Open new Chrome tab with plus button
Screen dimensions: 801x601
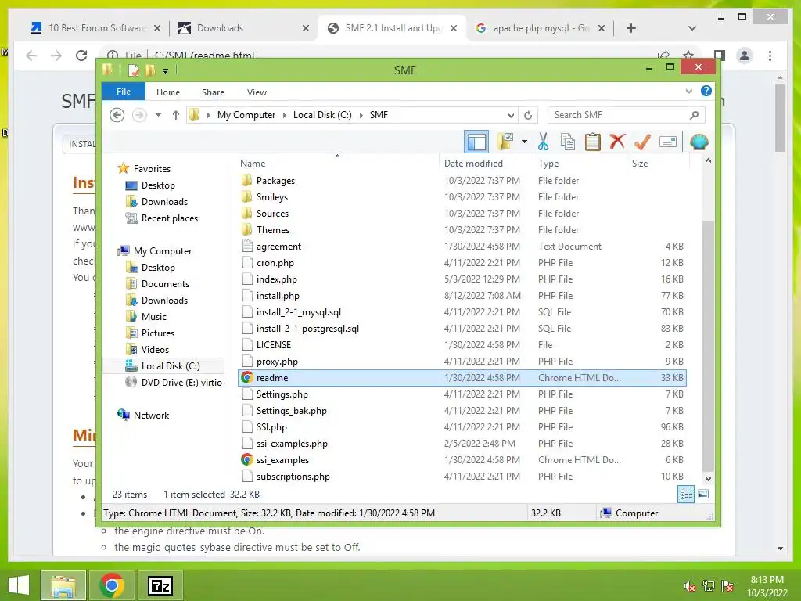tap(631, 28)
